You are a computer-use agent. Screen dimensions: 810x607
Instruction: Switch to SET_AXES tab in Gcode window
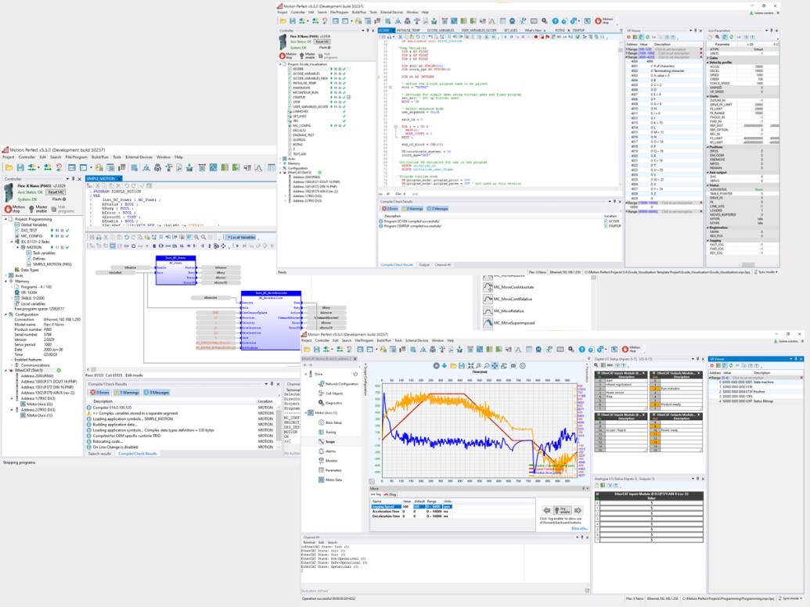[x=510, y=31]
